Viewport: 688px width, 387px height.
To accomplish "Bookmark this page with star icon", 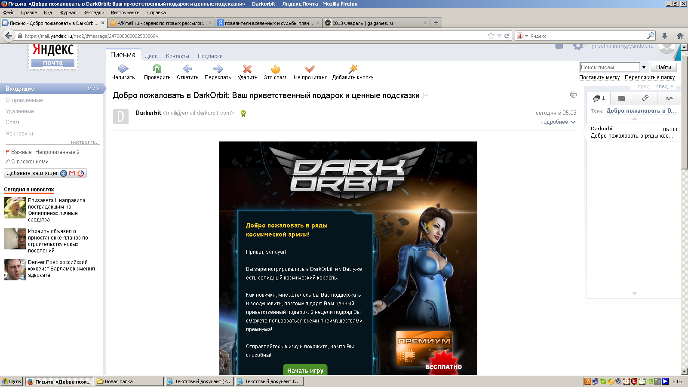I will tap(491, 36).
